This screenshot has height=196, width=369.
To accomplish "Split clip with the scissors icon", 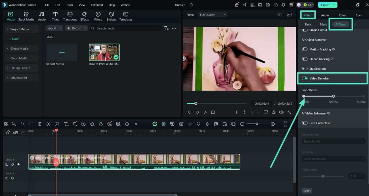I will click(49, 124).
